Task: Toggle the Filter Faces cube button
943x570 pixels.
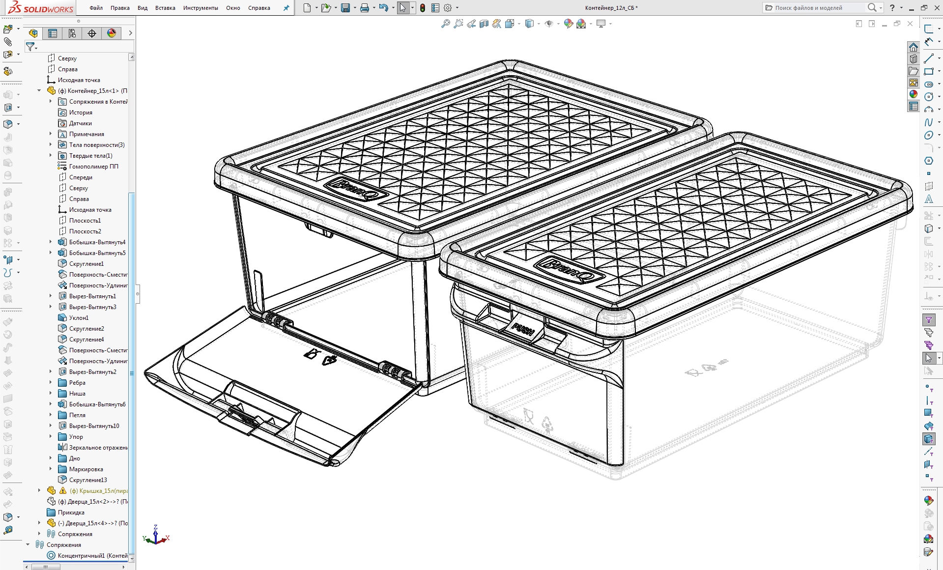Action: tap(929, 439)
